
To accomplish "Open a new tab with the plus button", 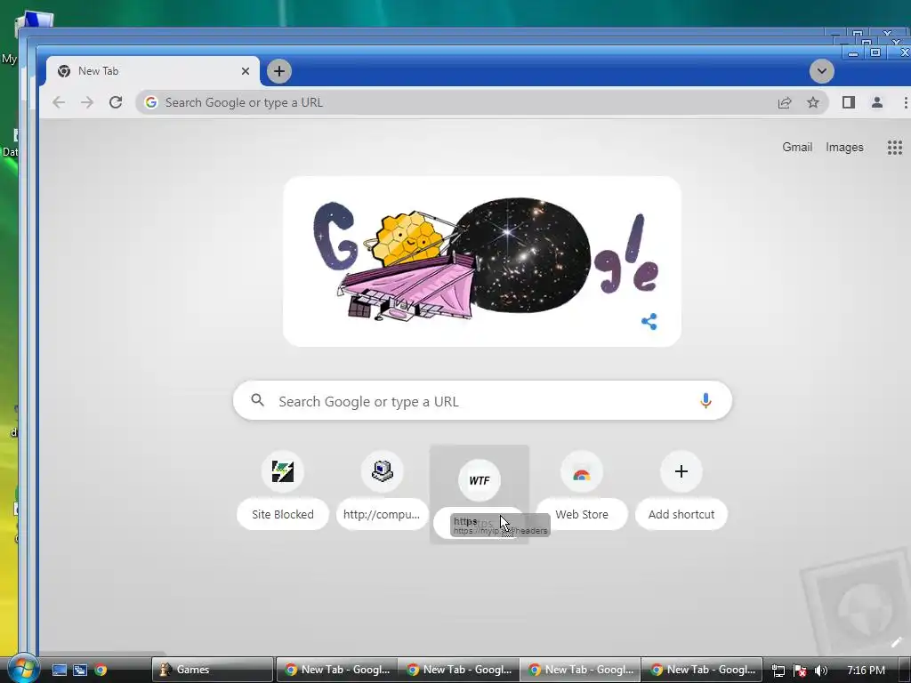I will point(279,71).
